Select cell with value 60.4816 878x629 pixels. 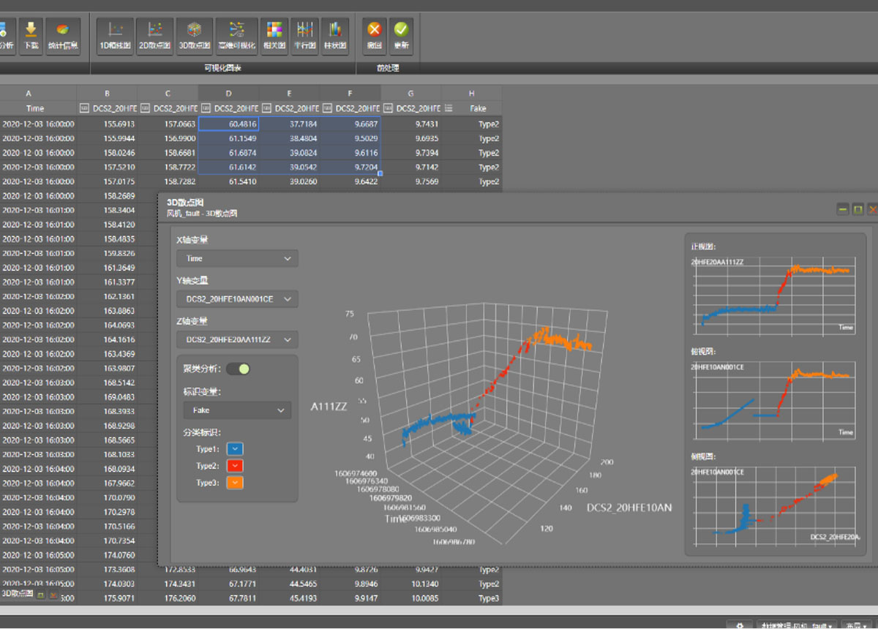click(x=228, y=124)
